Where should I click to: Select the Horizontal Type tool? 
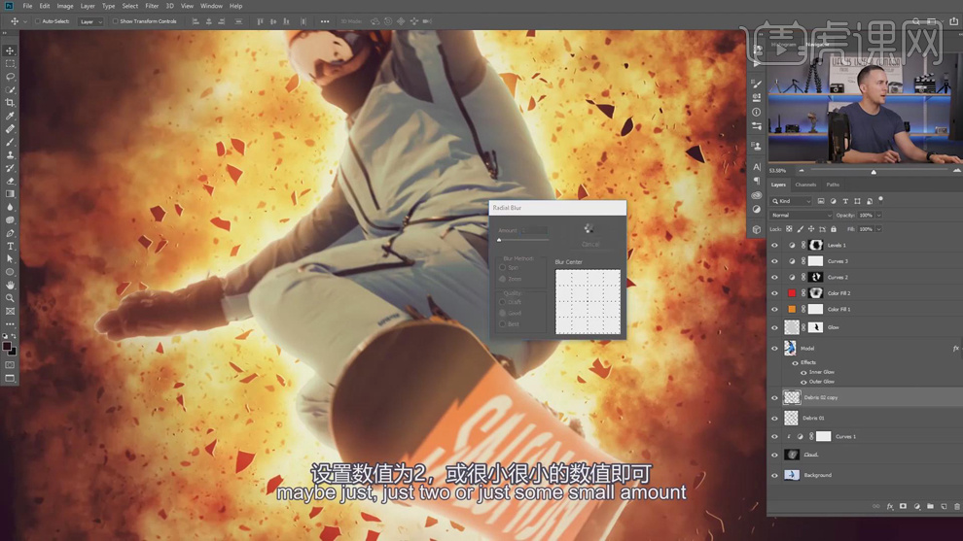tap(10, 246)
